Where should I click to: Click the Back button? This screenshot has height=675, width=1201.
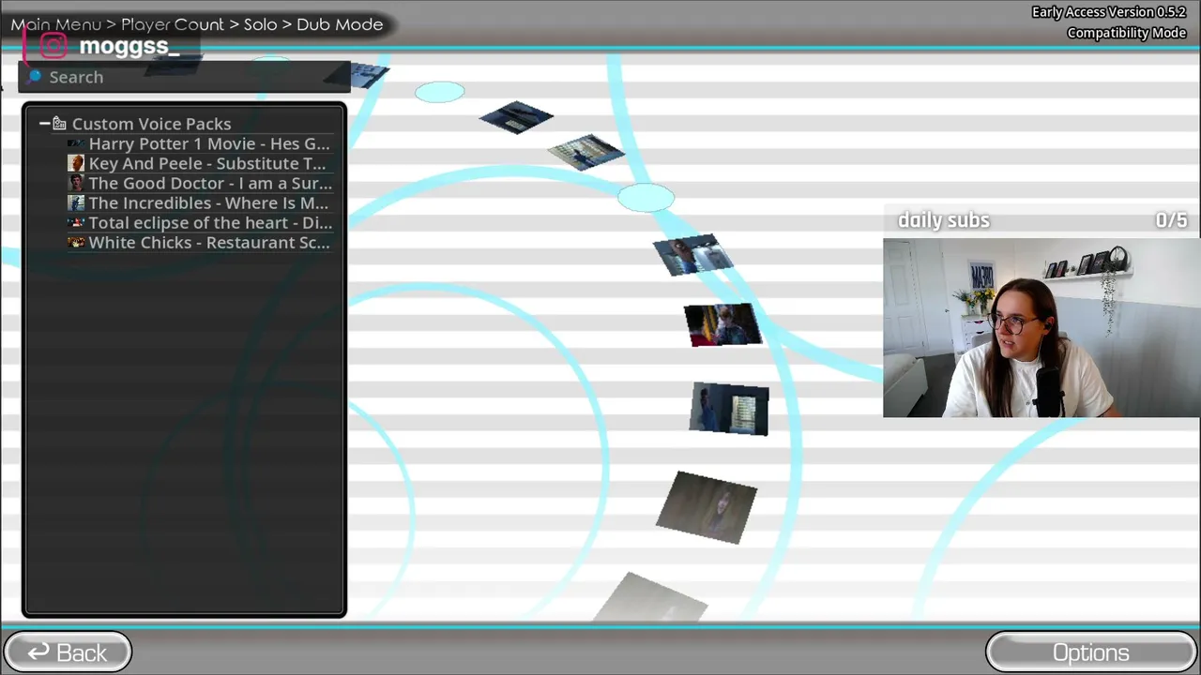click(68, 652)
